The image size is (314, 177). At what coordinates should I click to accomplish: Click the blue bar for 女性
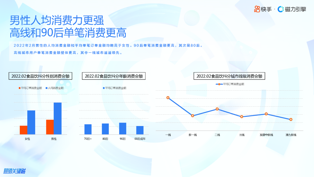pos(31,123)
